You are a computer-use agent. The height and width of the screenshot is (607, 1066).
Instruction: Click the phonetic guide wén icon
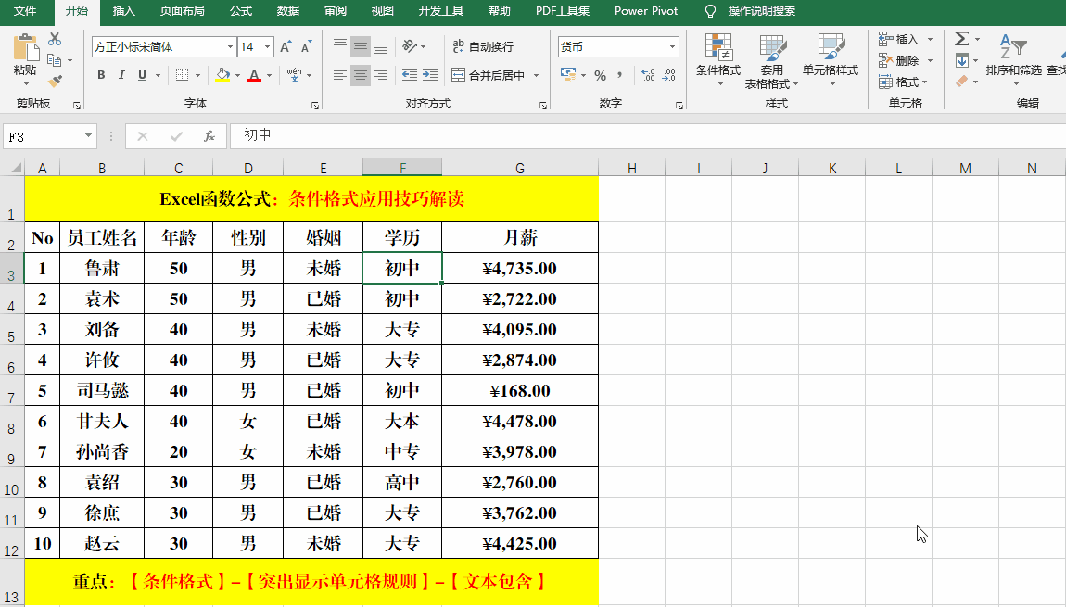point(295,75)
